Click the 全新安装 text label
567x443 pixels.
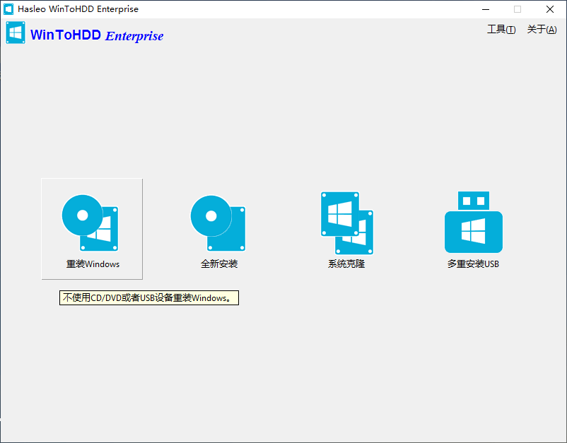tap(219, 264)
